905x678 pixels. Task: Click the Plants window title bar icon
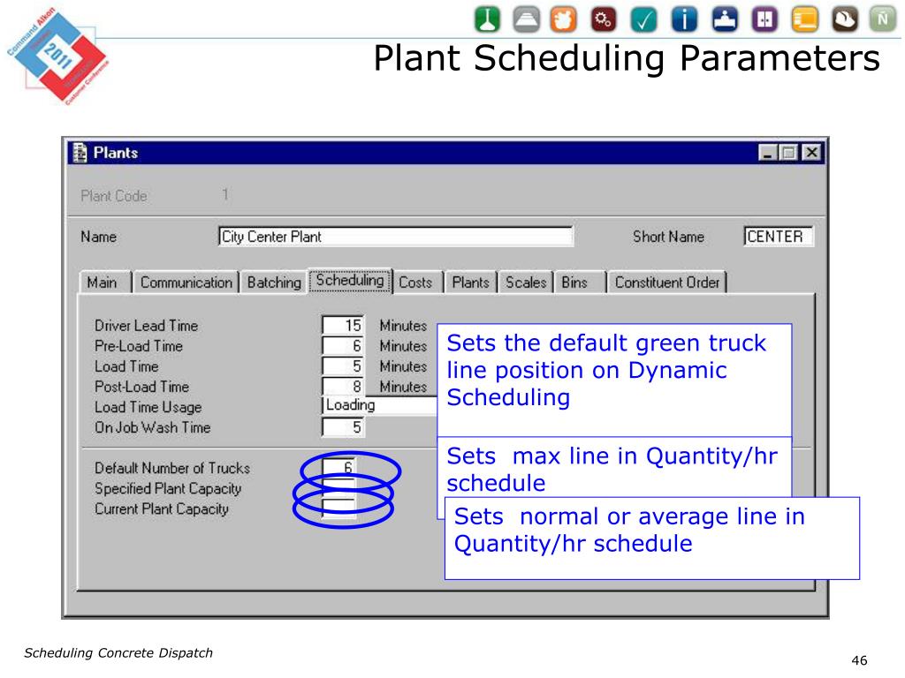[x=80, y=153]
